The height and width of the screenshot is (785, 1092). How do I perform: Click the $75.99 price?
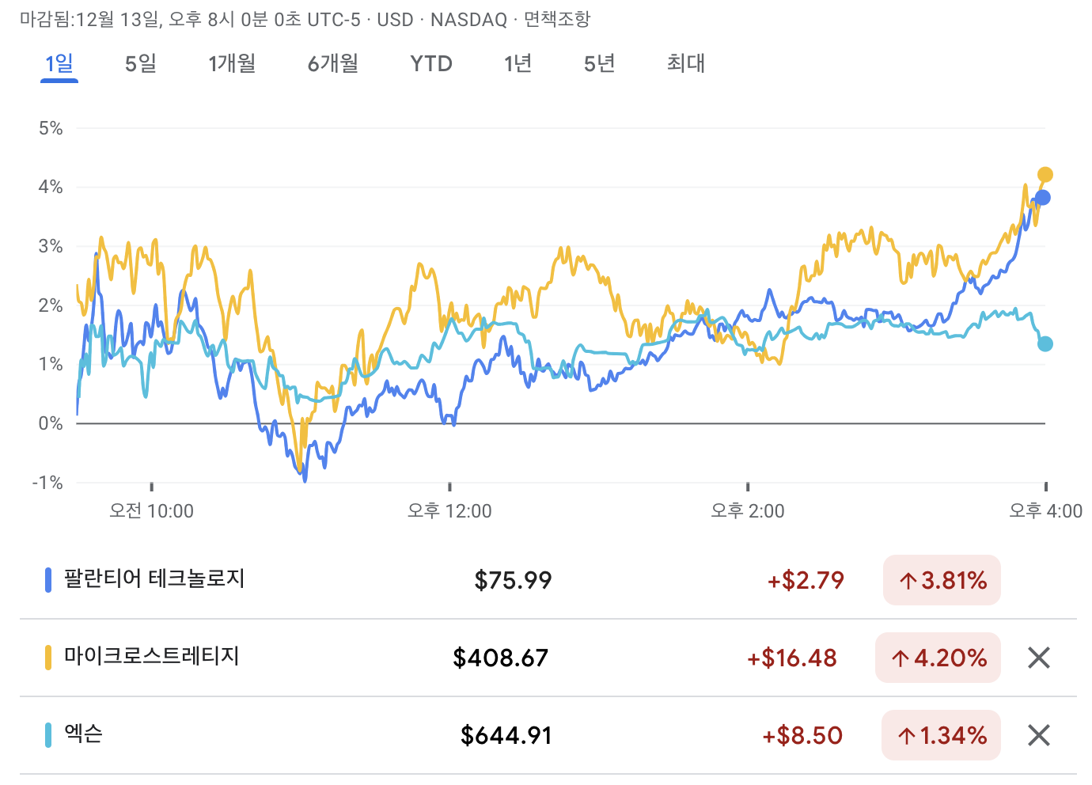click(513, 580)
